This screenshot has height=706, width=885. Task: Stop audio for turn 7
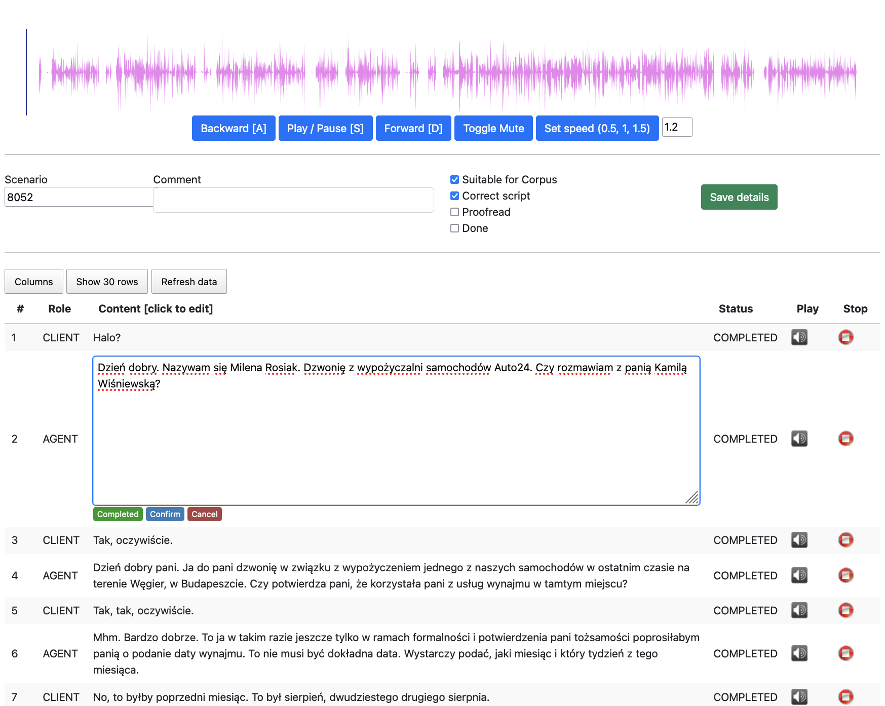(845, 696)
